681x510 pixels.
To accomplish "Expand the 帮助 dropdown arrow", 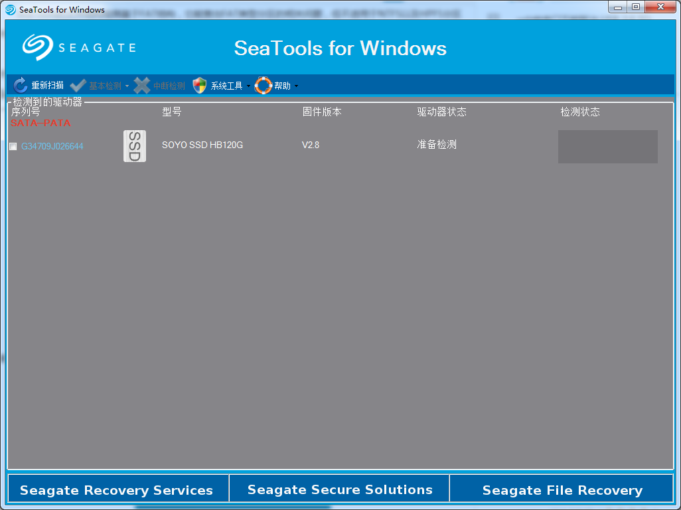I will 297,86.
